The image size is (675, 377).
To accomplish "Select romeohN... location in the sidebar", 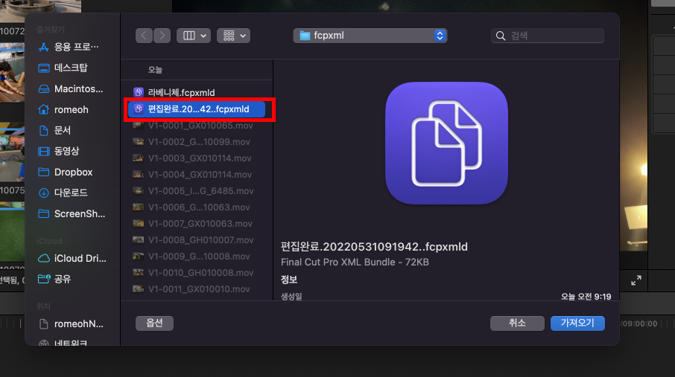I will click(72, 324).
